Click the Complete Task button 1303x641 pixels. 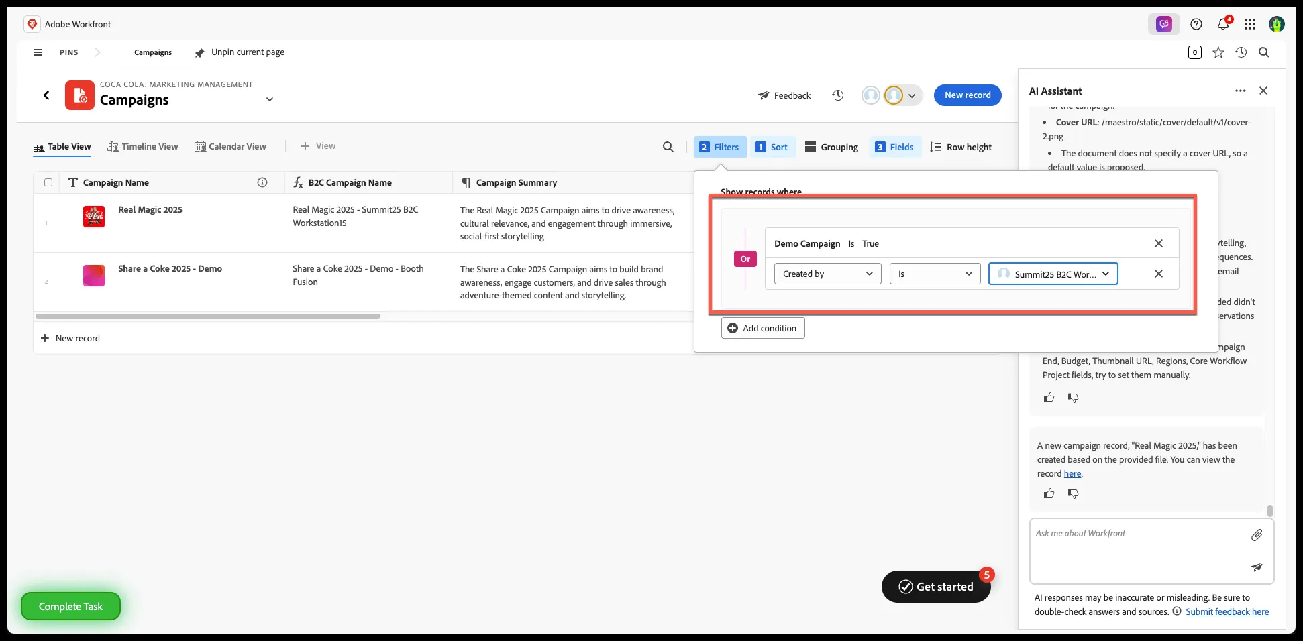click(70, 606)
